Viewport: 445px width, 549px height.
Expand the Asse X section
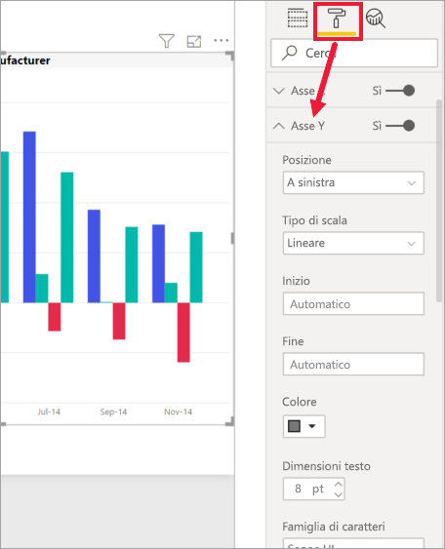point(278,91)
